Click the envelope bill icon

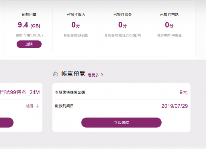click(56, 74)
